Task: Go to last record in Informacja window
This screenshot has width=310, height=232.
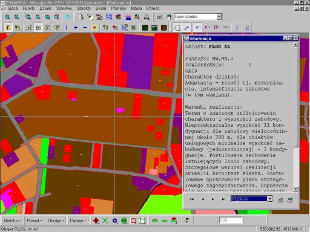Action: (x=223, y=199)
